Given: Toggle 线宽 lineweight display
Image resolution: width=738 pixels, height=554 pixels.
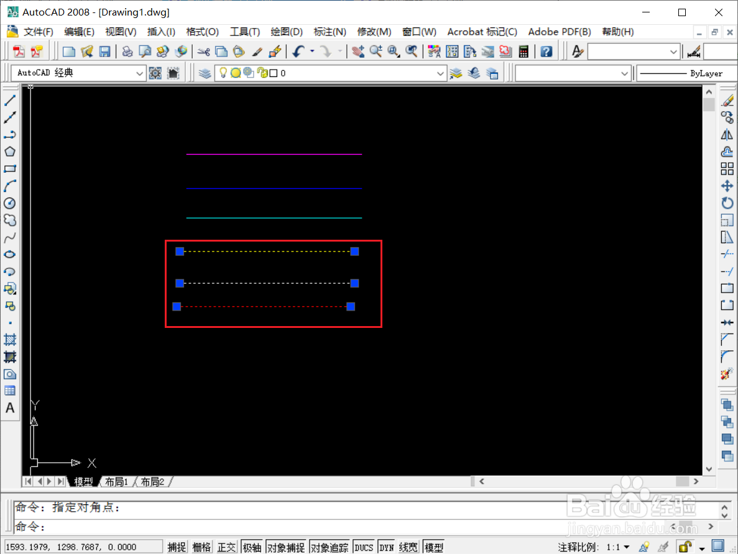Looking at the screenshot, I should click(408, 547).
